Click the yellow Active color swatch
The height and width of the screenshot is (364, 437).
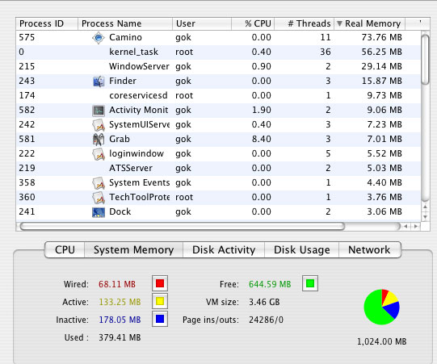coord(160,301)
